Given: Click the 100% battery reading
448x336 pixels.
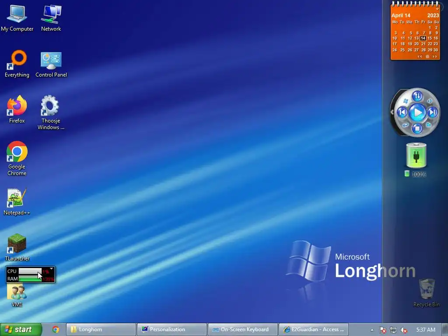Looking at the screenshot, I should (x=419, y=174).
